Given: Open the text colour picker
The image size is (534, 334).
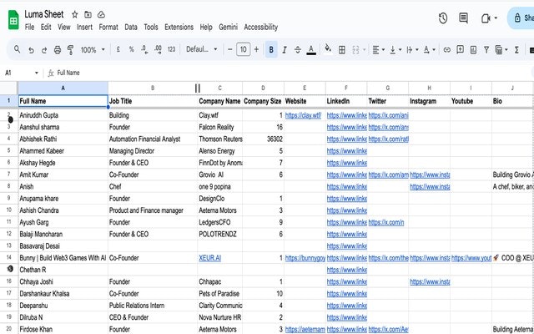Looking at the screenshot, I should 311,50.
